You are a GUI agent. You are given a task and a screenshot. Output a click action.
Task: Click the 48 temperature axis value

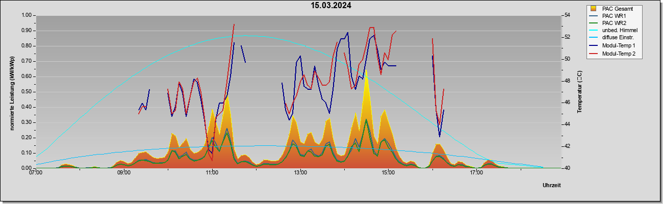[x=567, y=81]
